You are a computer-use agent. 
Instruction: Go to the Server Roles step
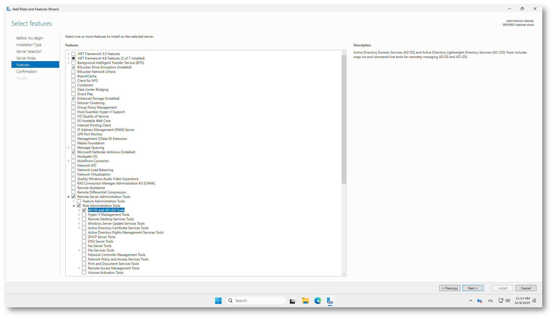(26, 58)
